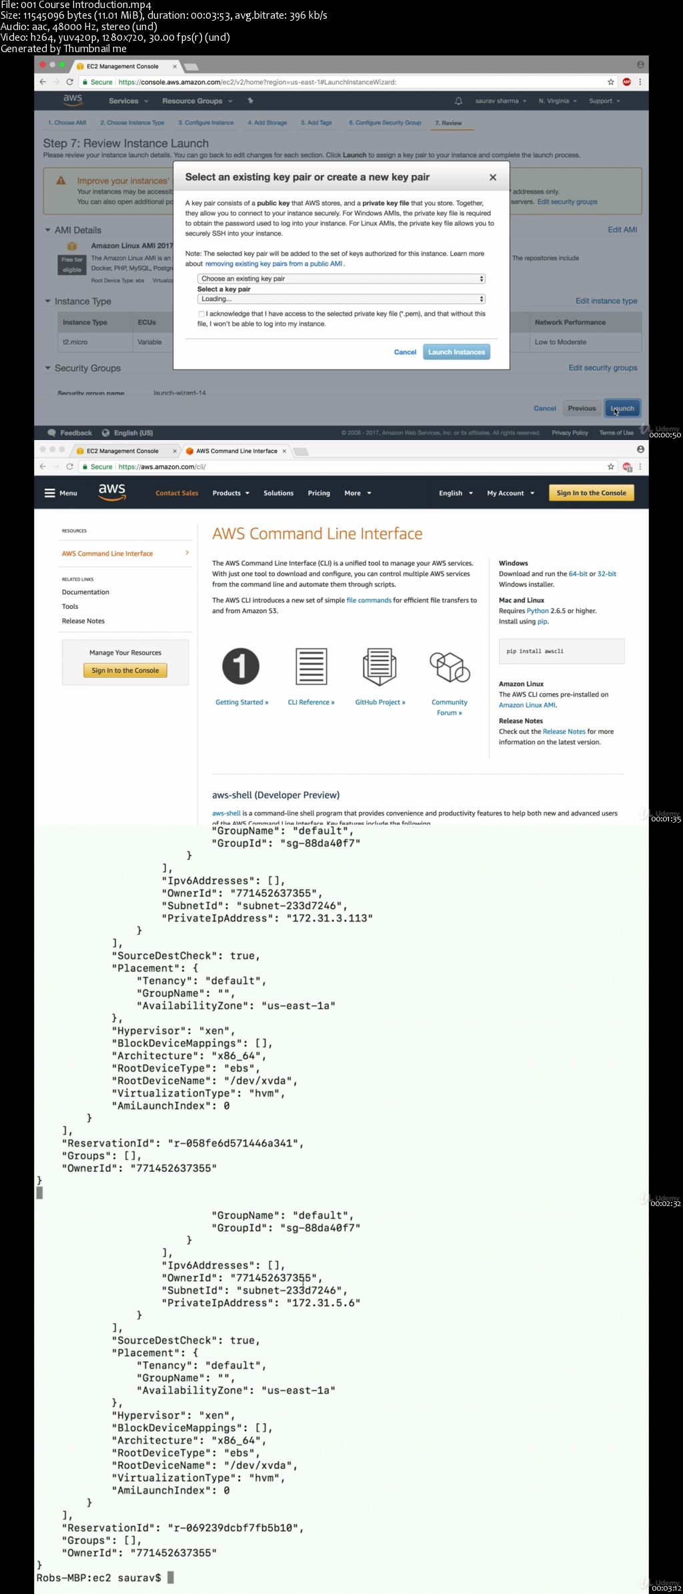Click Solutions in the AWS site navigation
Screen dimensions: 683x1594
tap(278, 493)
